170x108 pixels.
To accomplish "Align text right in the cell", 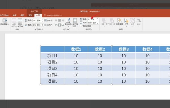I will pos(63,20).
